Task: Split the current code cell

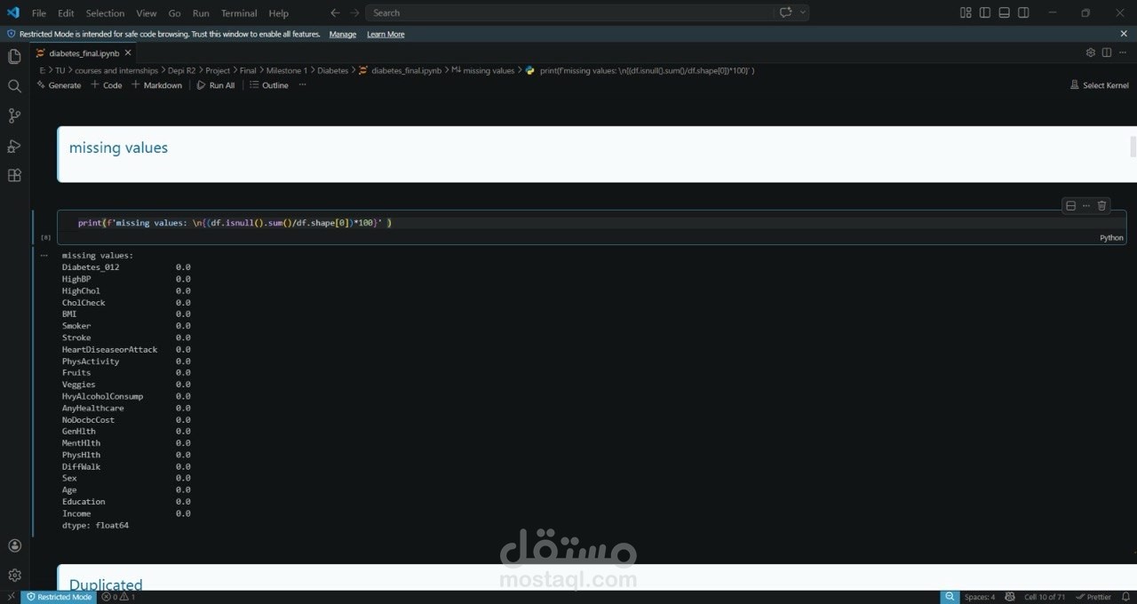Action: (x=1070, y=205)
